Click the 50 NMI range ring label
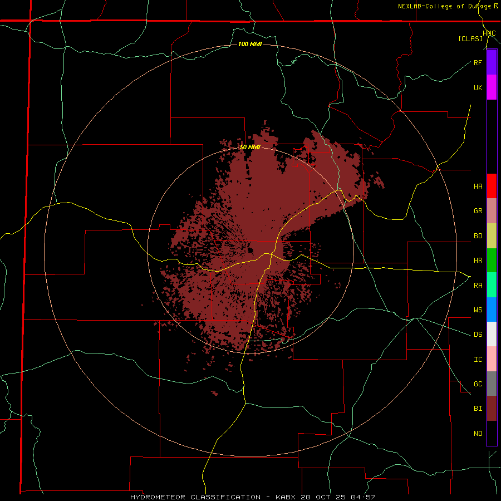Viewport: 501px width, 501px height. (250, 148)
